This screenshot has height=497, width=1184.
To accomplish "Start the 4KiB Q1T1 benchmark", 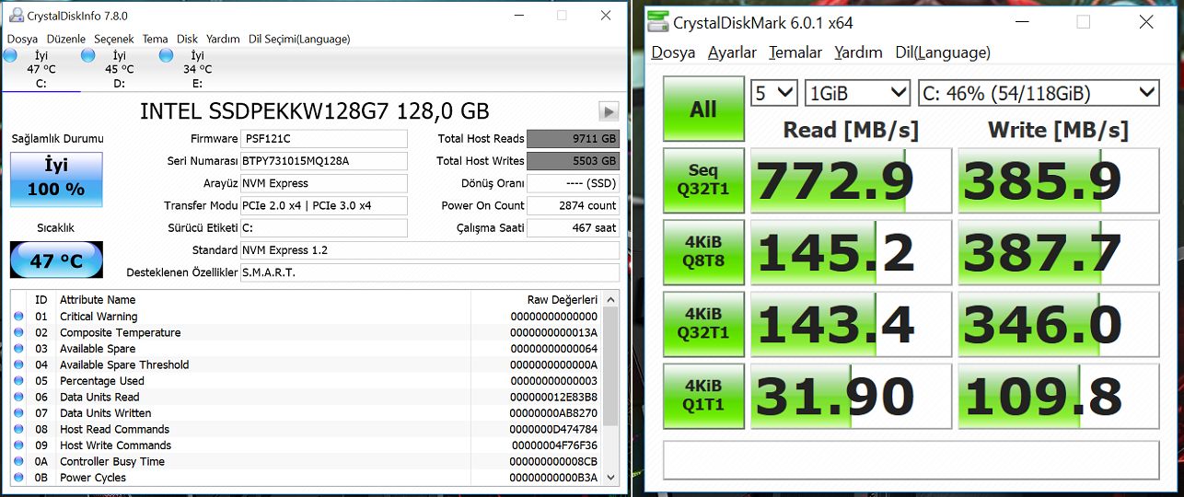I will tap(703, 396).
